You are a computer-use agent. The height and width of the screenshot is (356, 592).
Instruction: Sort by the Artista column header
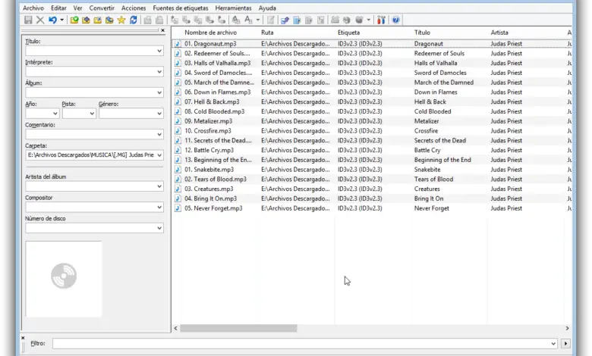pyautogui.click(x=499, y=33)
